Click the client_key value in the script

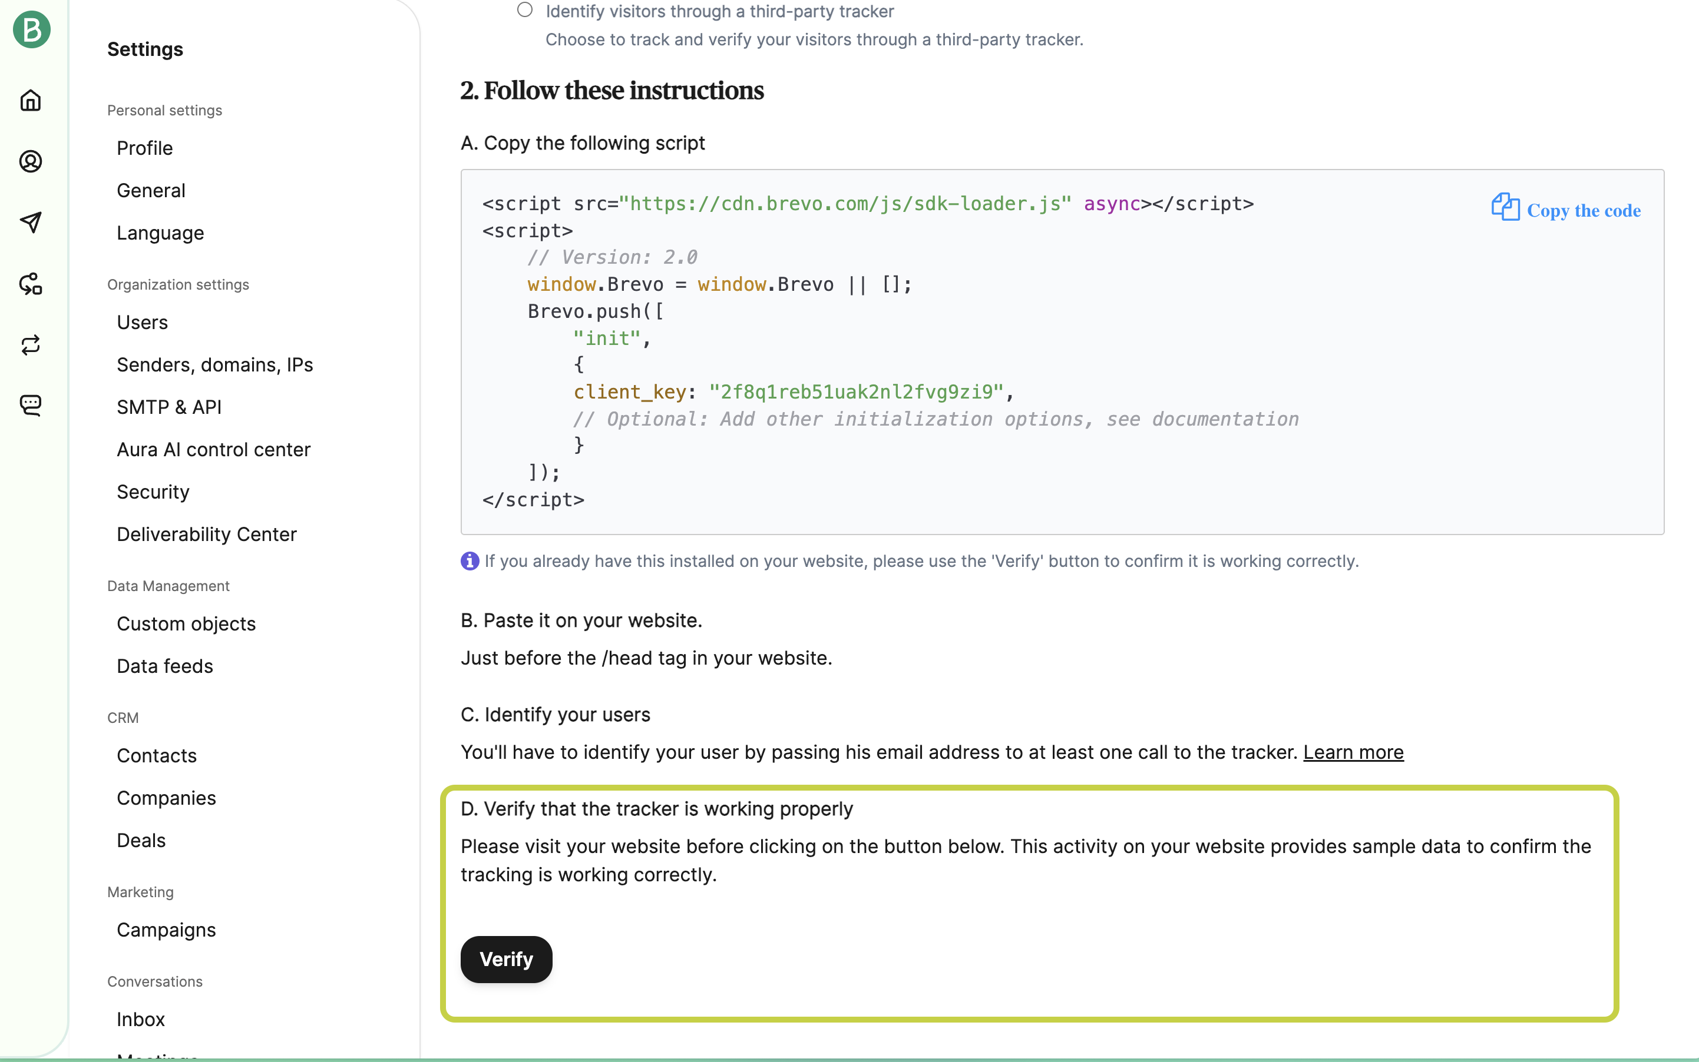[x=856, y=392]
